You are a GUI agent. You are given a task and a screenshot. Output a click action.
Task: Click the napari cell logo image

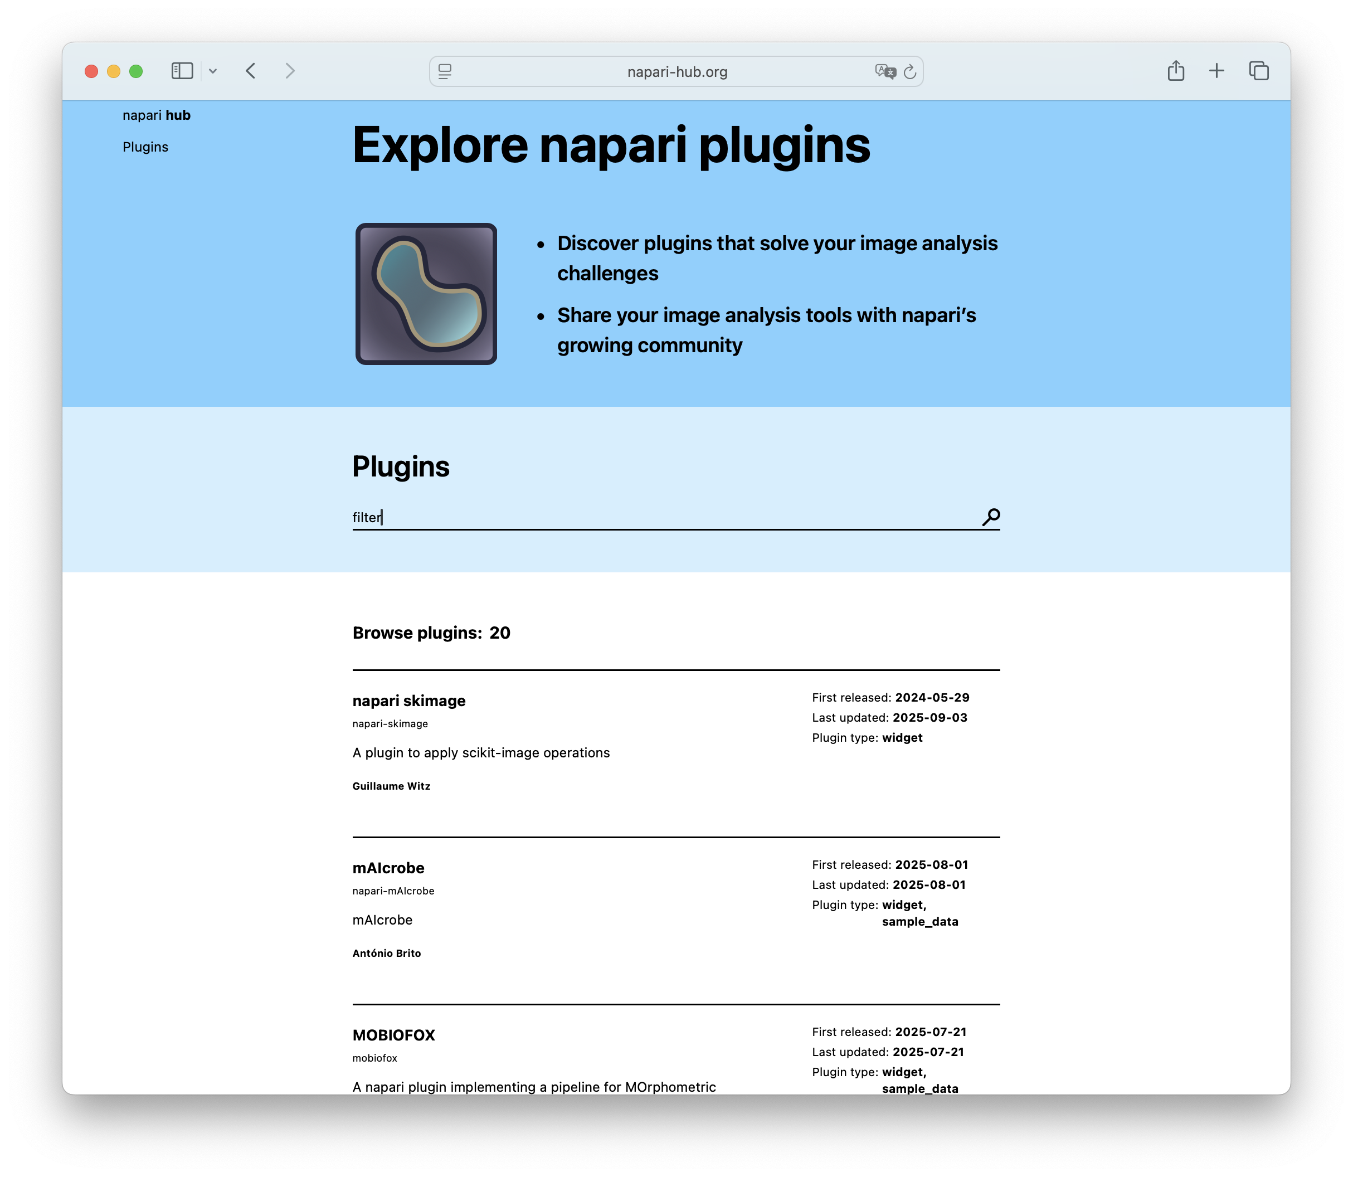coord(426,294)
